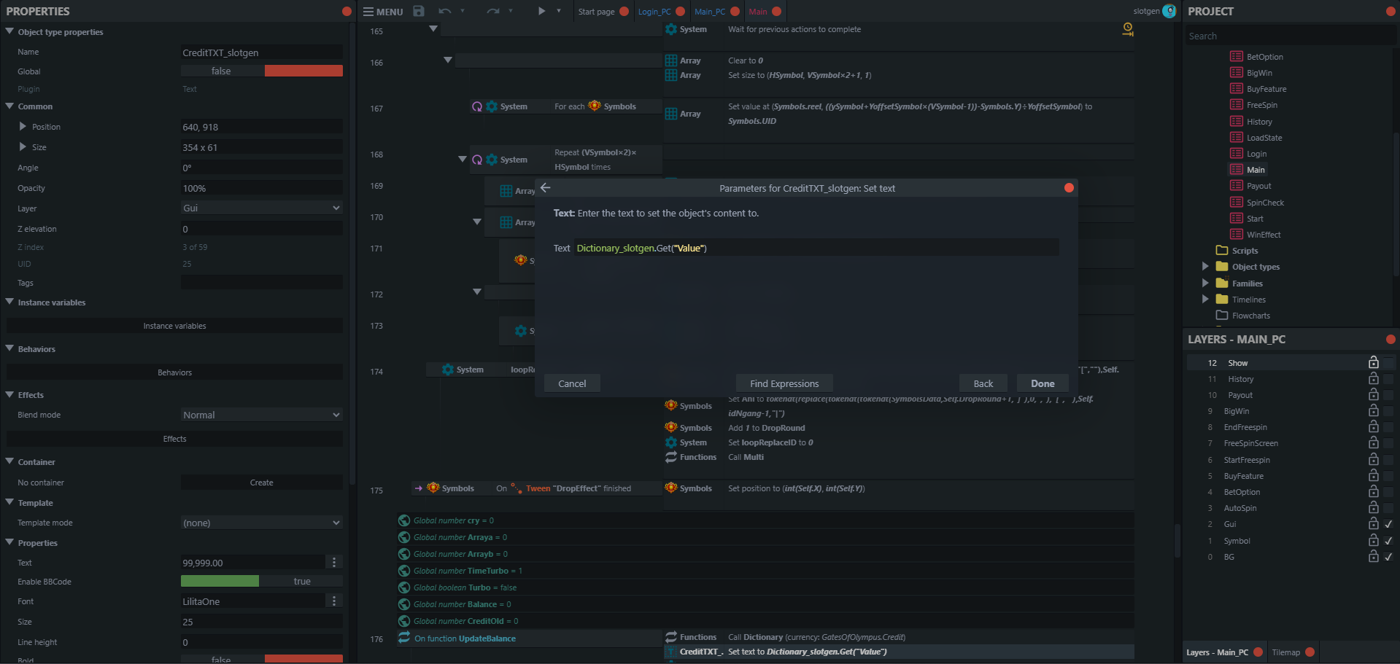Close the Layers panel red dot
The image size is (1400, 664).
(1391, 339)
